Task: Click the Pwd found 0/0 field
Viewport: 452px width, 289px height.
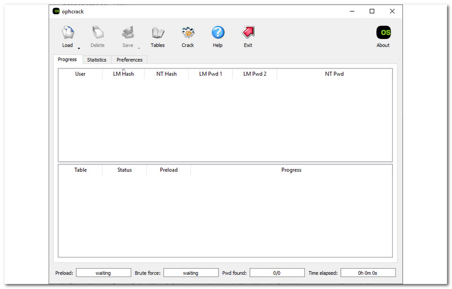Action: click(277, 273)
